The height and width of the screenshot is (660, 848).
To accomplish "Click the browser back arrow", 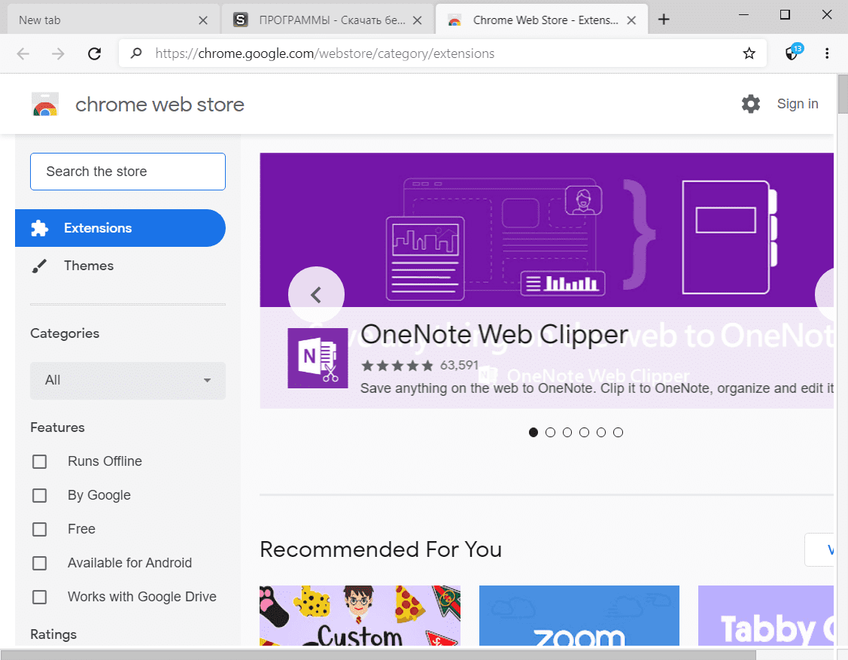I will 23,53.
